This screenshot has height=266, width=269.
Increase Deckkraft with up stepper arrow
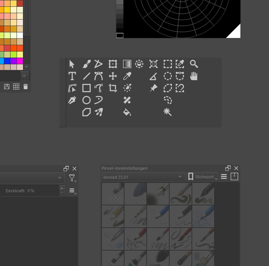(x=62, y=188)
